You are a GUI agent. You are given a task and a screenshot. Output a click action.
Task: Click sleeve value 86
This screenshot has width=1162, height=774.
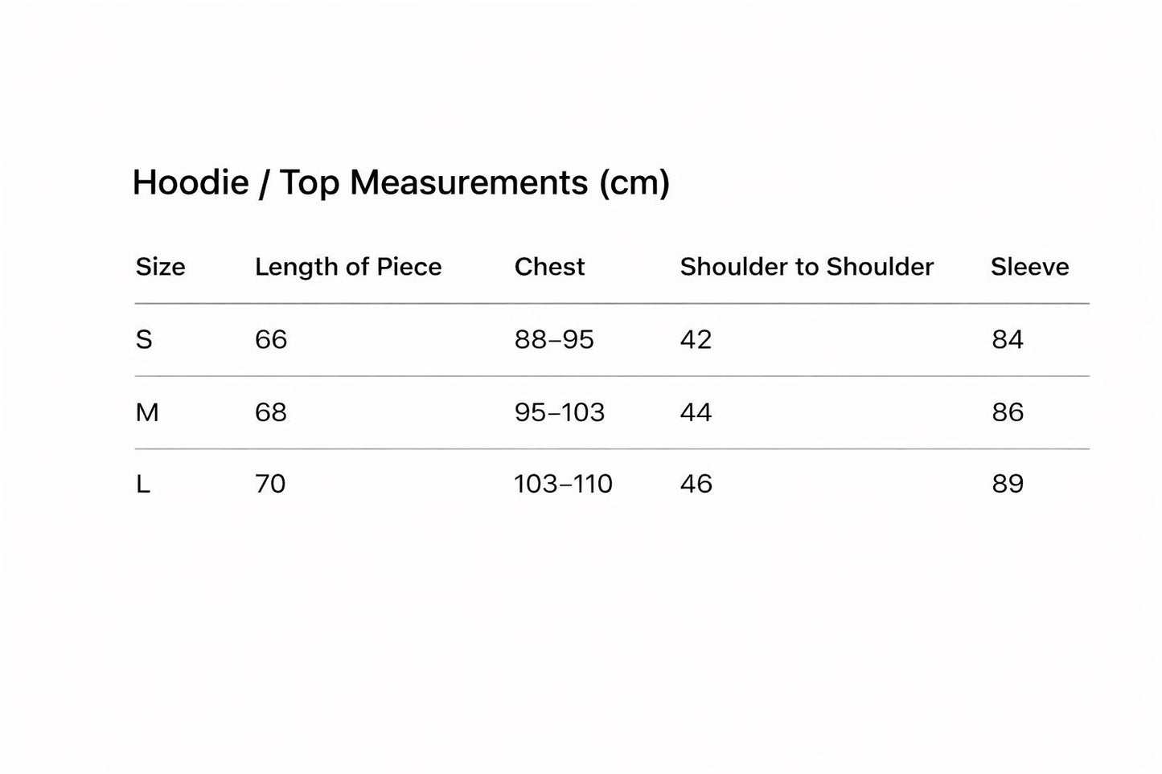(1008, 412)
